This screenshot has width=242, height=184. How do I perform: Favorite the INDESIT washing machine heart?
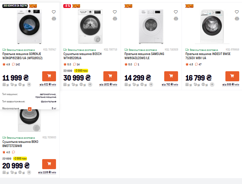click(x=237, y=12)
